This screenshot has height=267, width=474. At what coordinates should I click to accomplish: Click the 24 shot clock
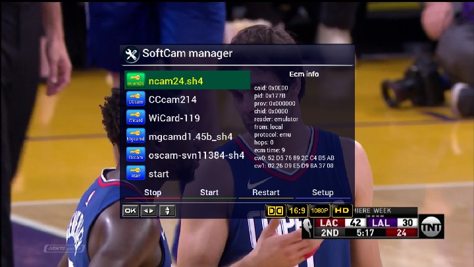(x=402, y=233)
